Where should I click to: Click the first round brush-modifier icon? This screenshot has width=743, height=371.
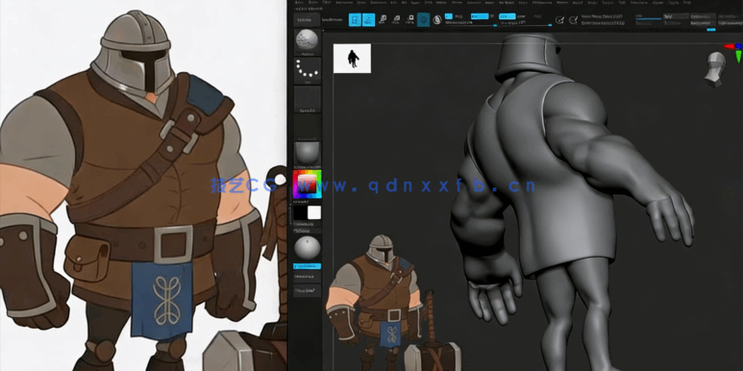pyautogui.click(x=559, y=20)
